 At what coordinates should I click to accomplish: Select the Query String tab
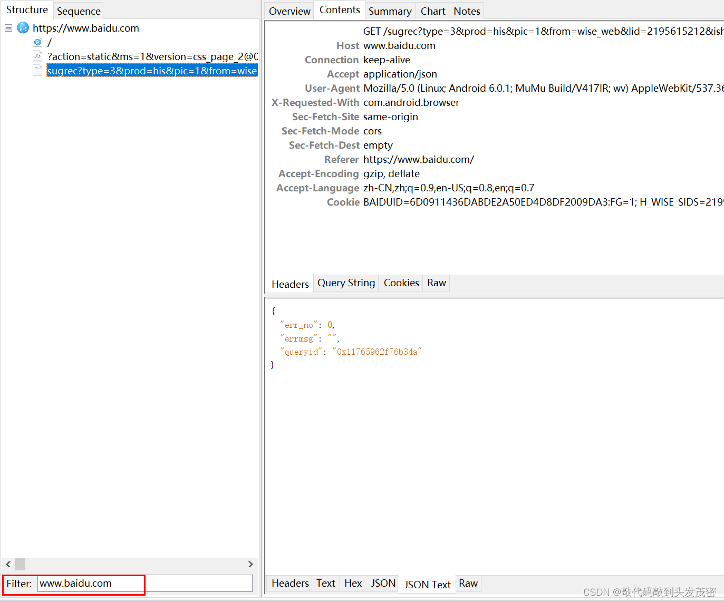point(346,283)
